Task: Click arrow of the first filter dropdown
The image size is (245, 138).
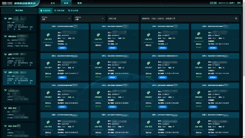Action: click(69, 18)
